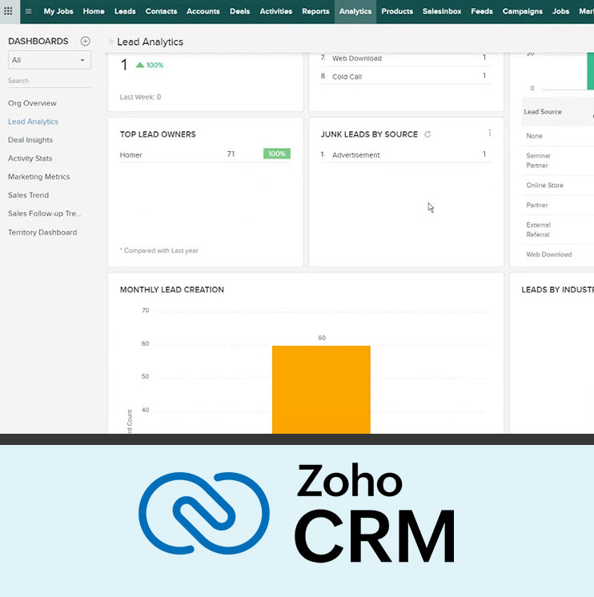Viewport: 594px width, 597px height.
Task: Click the dashboard Search field
Action: 48,81
